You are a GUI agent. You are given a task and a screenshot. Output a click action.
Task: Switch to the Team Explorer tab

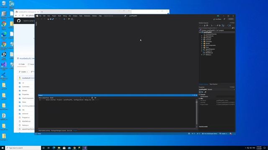pos(214,84)
